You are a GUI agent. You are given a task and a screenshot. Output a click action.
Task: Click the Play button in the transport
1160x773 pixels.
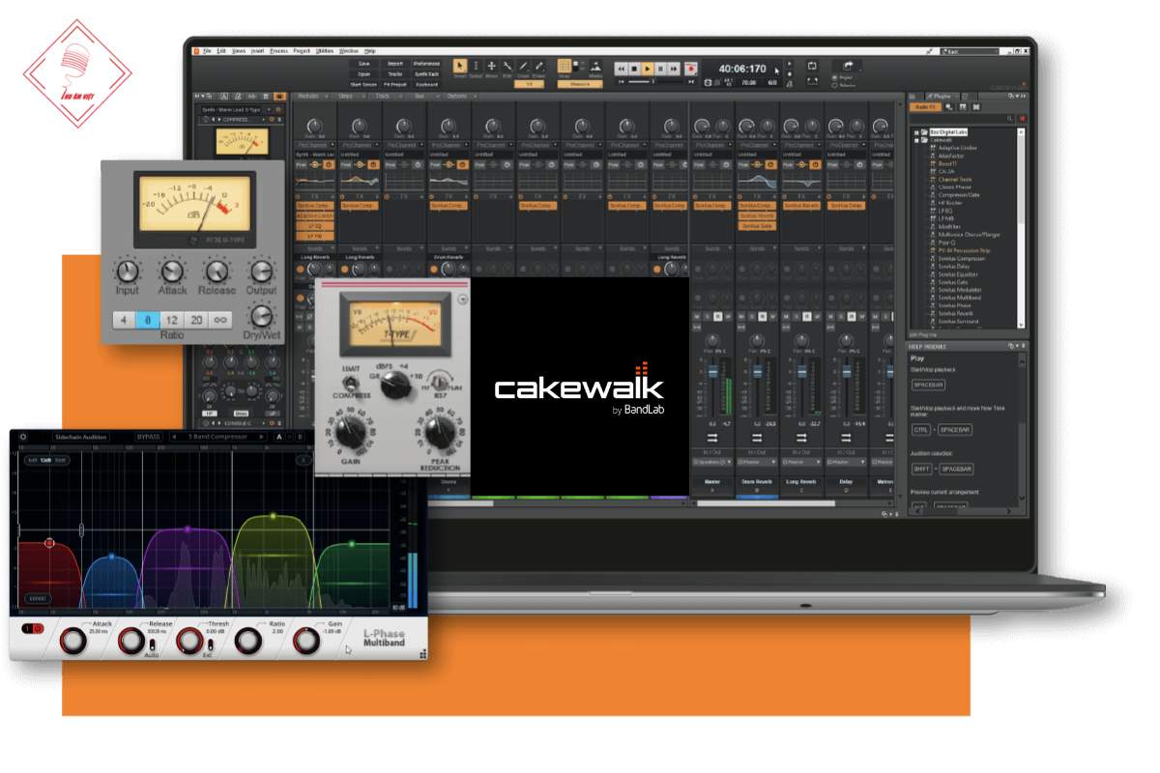click(x=648, y=69)
